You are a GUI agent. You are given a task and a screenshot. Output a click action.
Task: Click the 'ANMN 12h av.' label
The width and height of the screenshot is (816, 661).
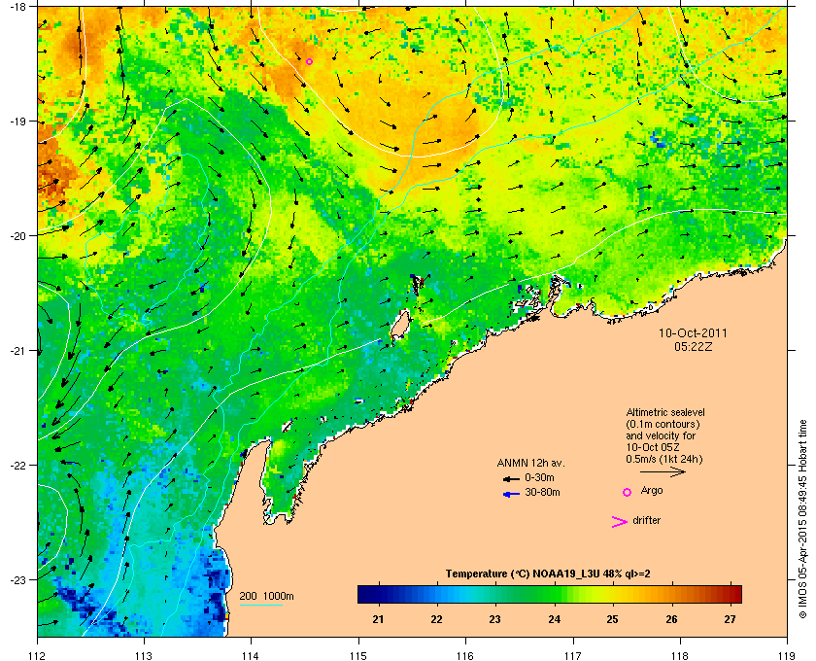[x=530, y=463]
